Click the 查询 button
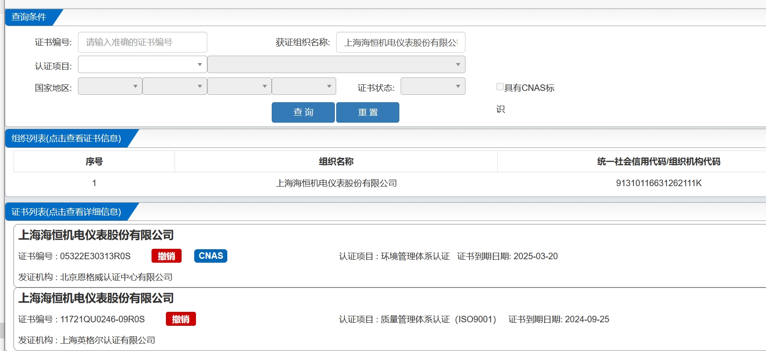The height and width of the screenshot is (351, 766). [303, 112]
